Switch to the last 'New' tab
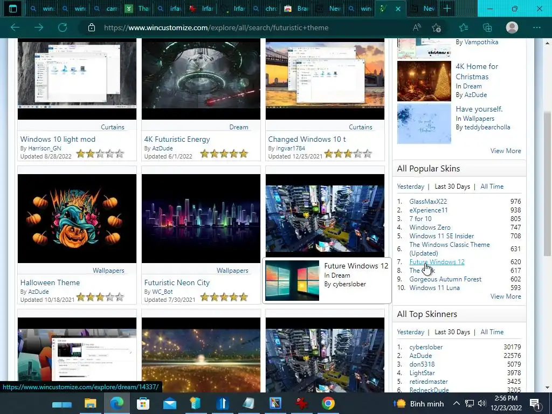The image size is (552, 414). click(423, 9)
